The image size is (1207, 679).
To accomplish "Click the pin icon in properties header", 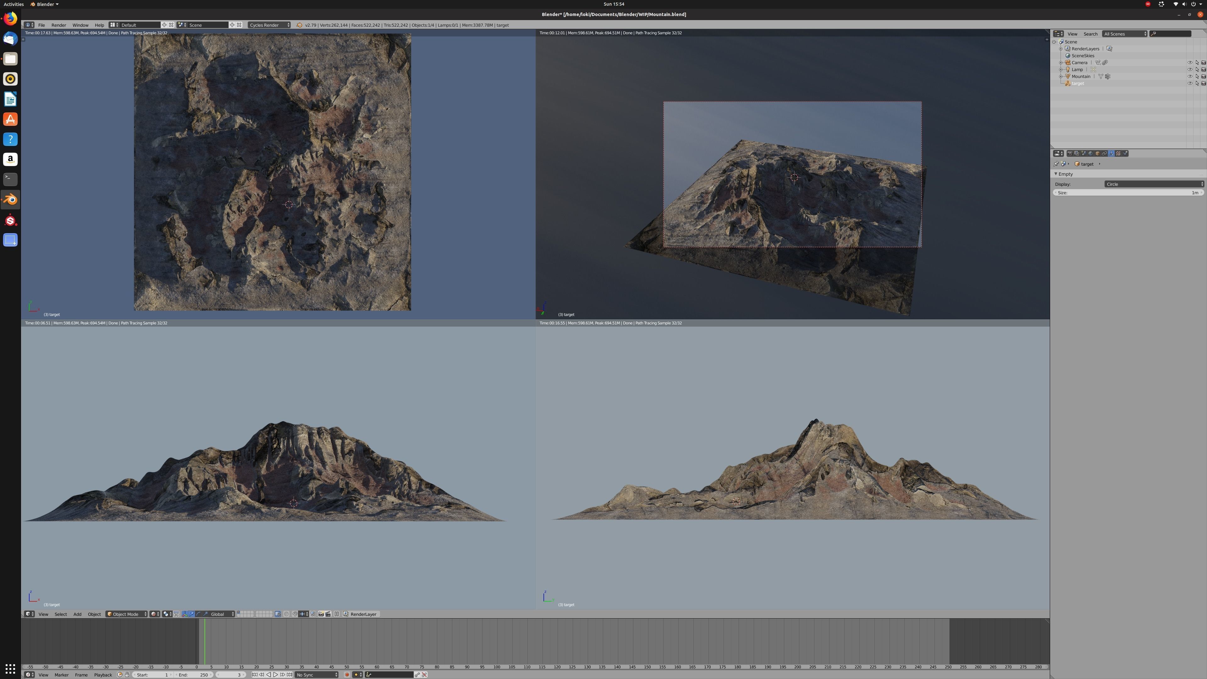I will [1056, 164].
